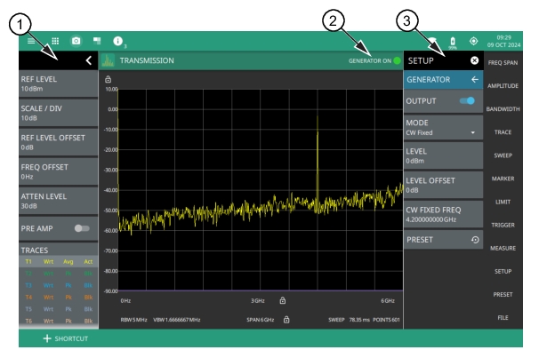Take a screenshot with the camera icon
The width and height of the screenshot is (547, 350).
(x=76, y=41)
